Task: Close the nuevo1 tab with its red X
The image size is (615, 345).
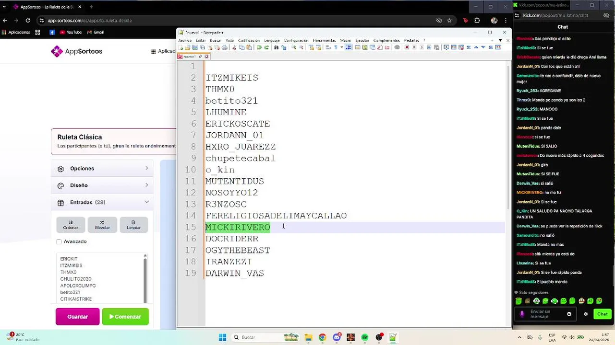Action: (206, 57)
